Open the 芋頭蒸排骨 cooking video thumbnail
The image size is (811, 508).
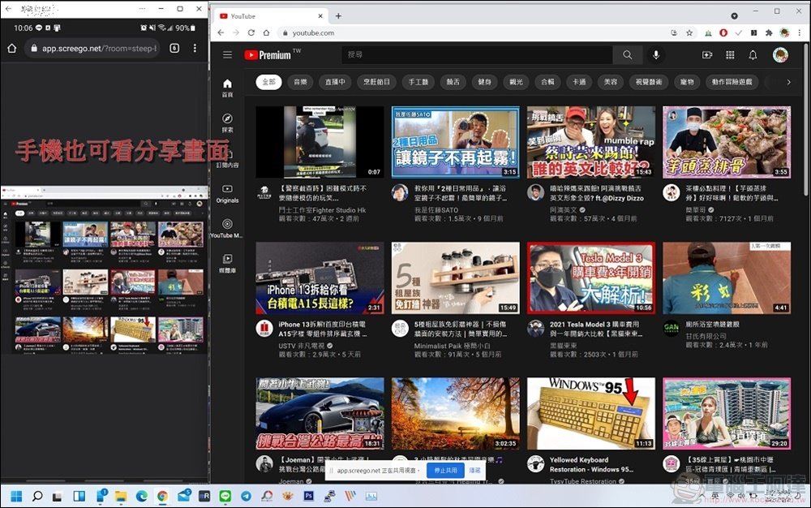pyautogui.click(x=727, y=142)
